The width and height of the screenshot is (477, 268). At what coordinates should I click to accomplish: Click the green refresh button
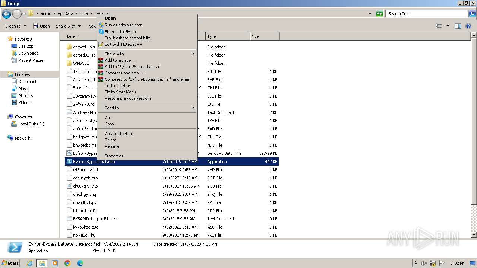[379, 14]
